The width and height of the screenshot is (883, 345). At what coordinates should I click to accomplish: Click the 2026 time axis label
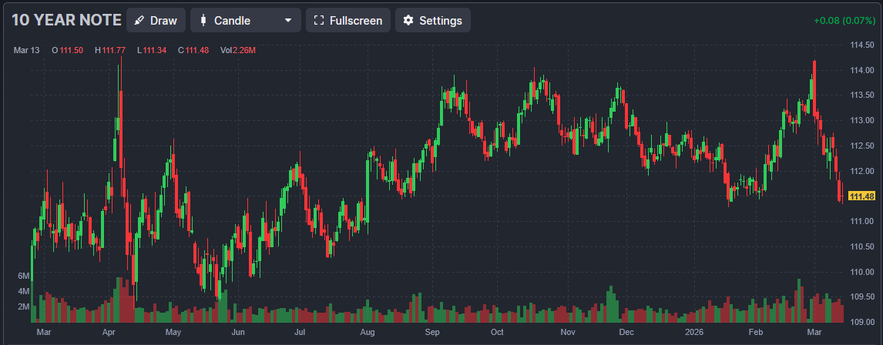pos(694,332)
